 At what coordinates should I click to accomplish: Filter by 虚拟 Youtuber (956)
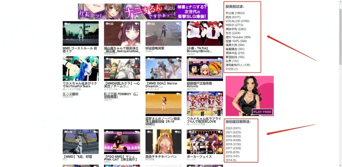pyautogui.click(x=238, y=37)
